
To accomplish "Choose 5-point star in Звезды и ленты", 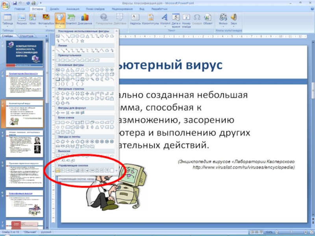I will pos(72,142).
